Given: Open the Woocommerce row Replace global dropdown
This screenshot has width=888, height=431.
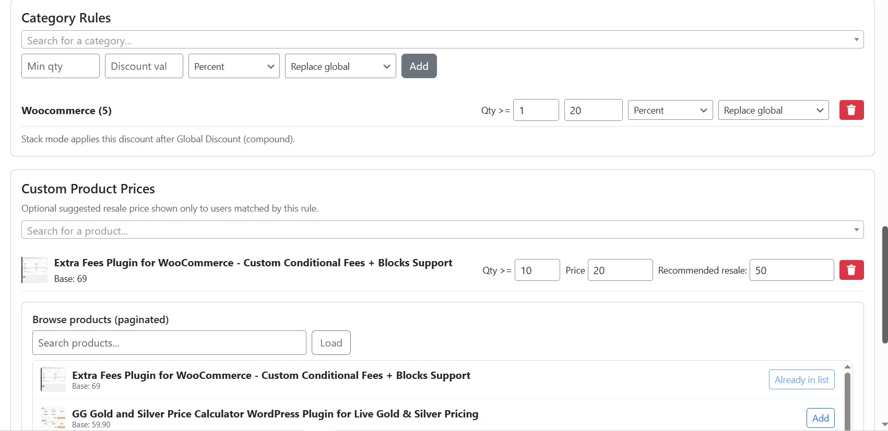Looking at the screenshot, I should tap(774, 110).
